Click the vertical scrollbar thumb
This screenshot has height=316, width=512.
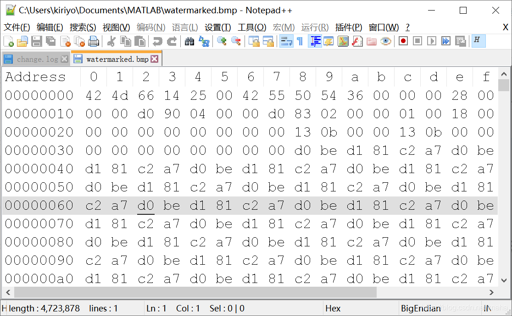point(504,86)
